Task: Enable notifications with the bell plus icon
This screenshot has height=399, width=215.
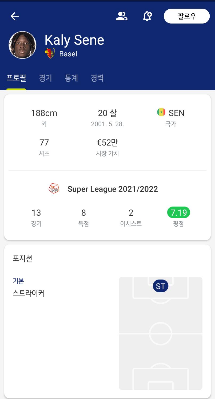Action: pos(147,16)
